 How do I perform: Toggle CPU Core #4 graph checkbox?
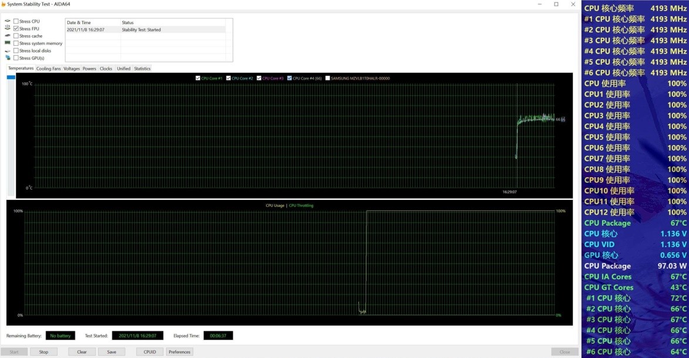click(290, 78)
